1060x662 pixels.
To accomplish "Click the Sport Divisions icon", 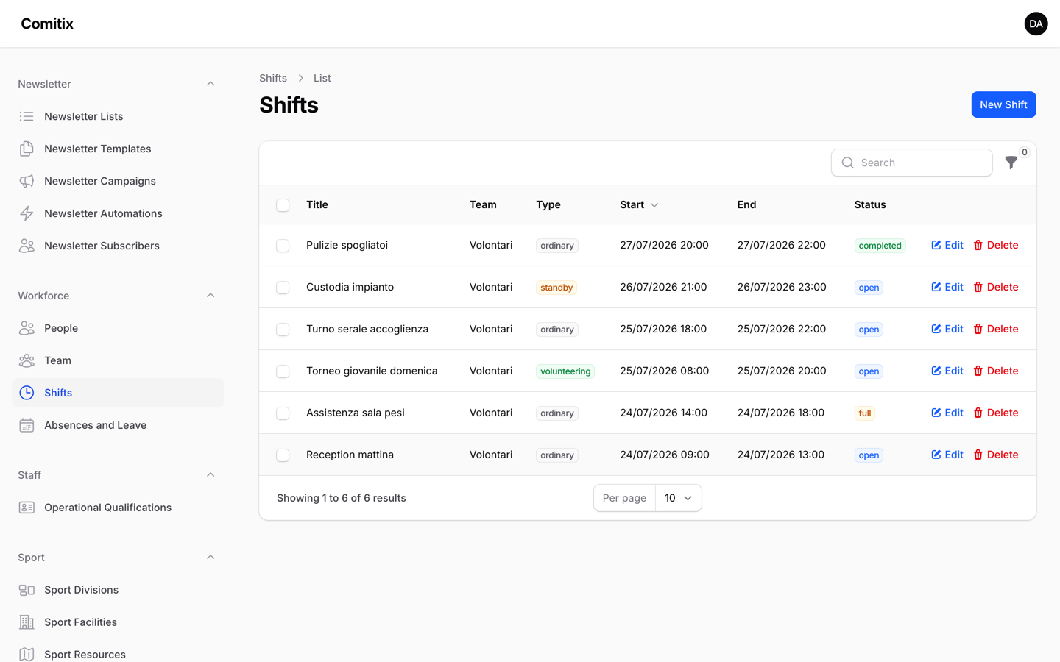I will coord(26,590).
